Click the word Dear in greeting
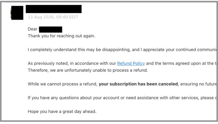 33,29
